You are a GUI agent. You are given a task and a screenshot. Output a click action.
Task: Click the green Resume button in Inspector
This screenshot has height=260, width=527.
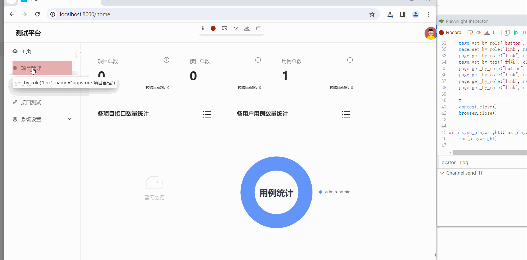(516, 33)
